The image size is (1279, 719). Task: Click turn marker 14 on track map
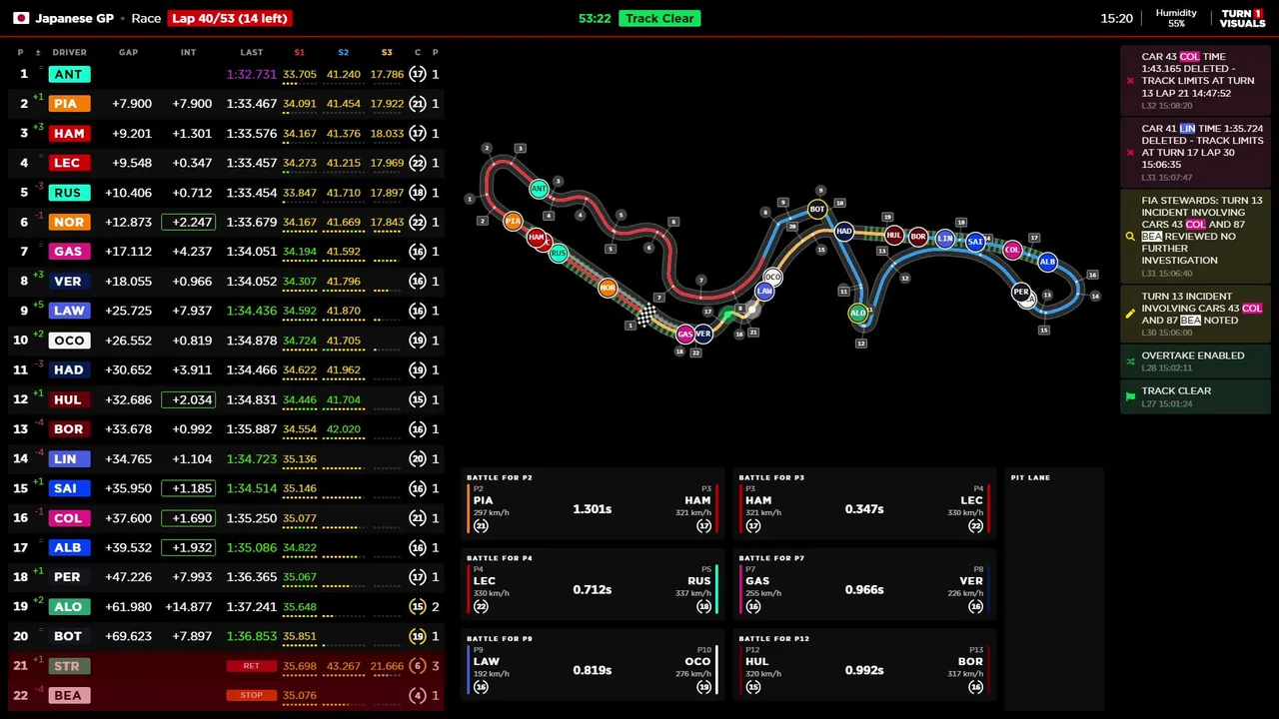(x=1095, y=296)
